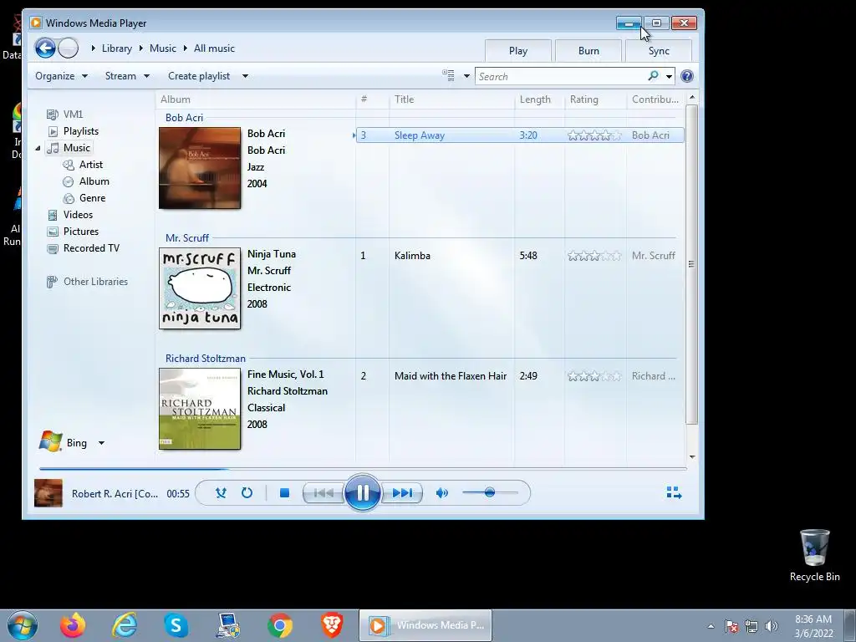Open the Bing online stores dropdown arrow
Screen dimensions: 856x642
101,443
